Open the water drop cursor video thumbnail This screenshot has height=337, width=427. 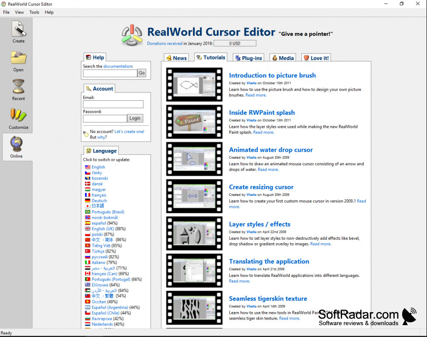194,159
